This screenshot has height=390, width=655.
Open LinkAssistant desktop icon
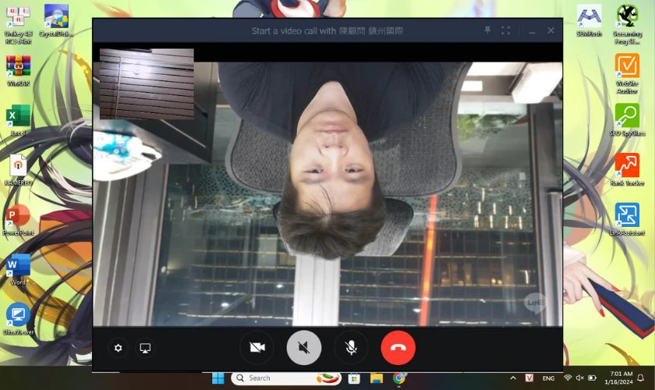click(627, 219)
